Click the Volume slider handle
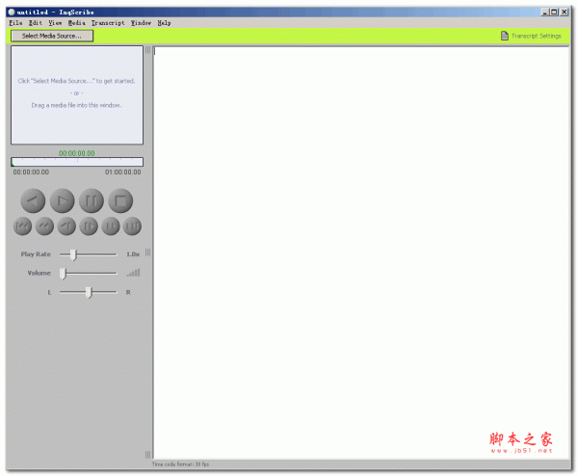Screen dimensions: 578x476 coord(63,274)
